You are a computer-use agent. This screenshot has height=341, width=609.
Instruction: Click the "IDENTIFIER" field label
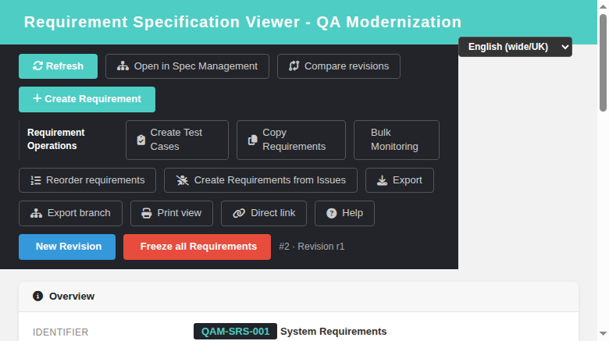(61, 332)
